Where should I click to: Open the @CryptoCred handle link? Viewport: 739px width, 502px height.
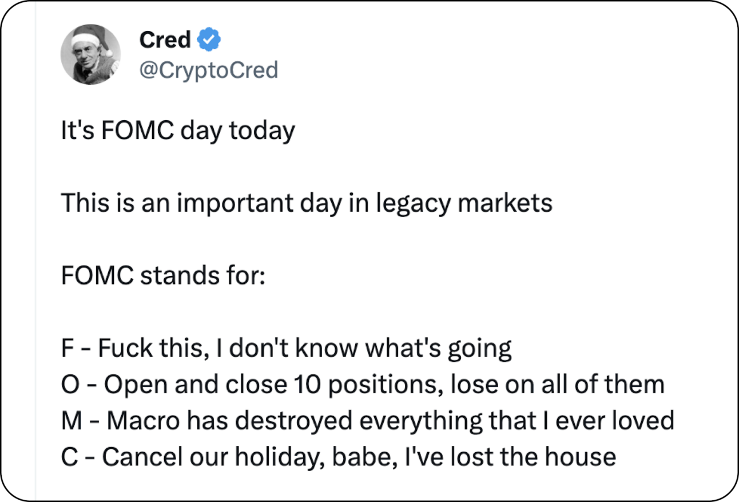tap(208, 70)
